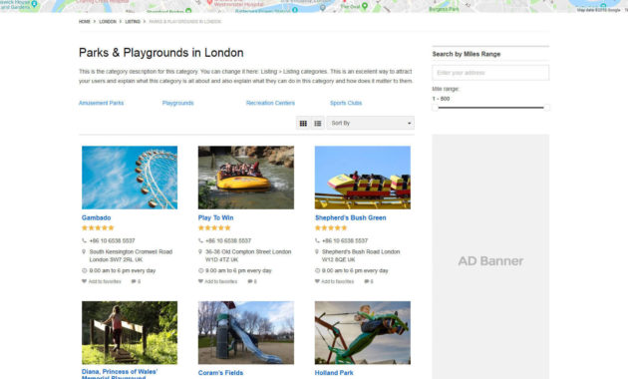The width and height of the screenshot is (628, 379).
Task: Go to Home breadcrumb
Action: pyautogui.click(x=85, y=22)
